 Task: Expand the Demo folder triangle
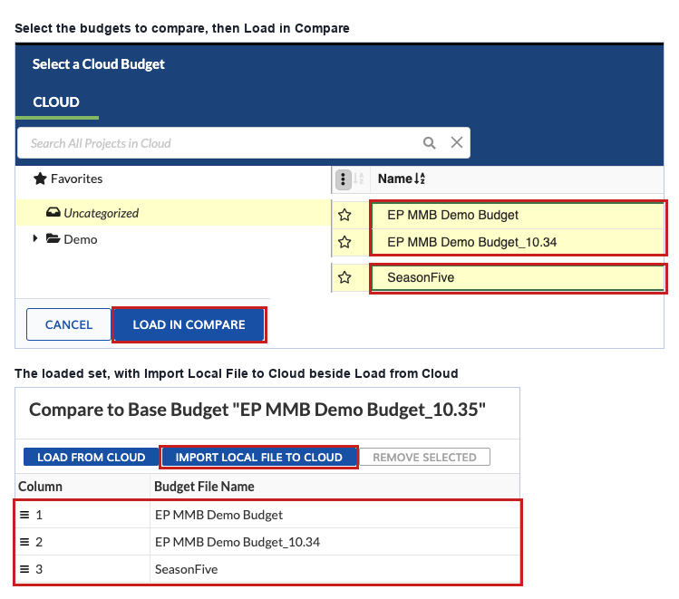pyautogui.click(x=35, y=238)
